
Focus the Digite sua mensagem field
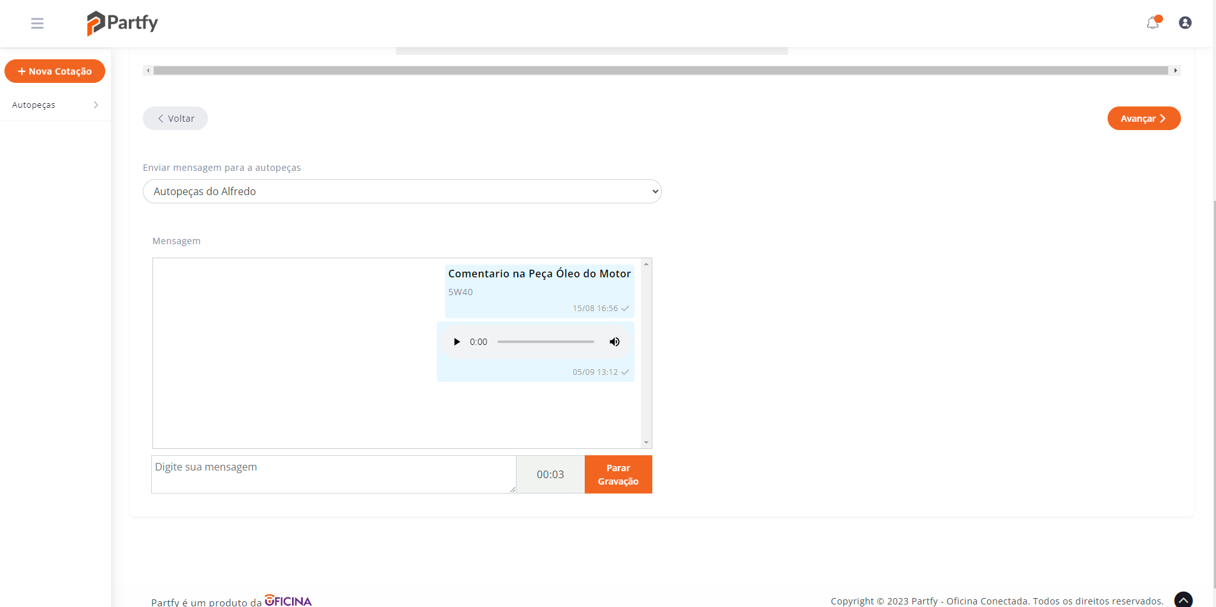333,474
